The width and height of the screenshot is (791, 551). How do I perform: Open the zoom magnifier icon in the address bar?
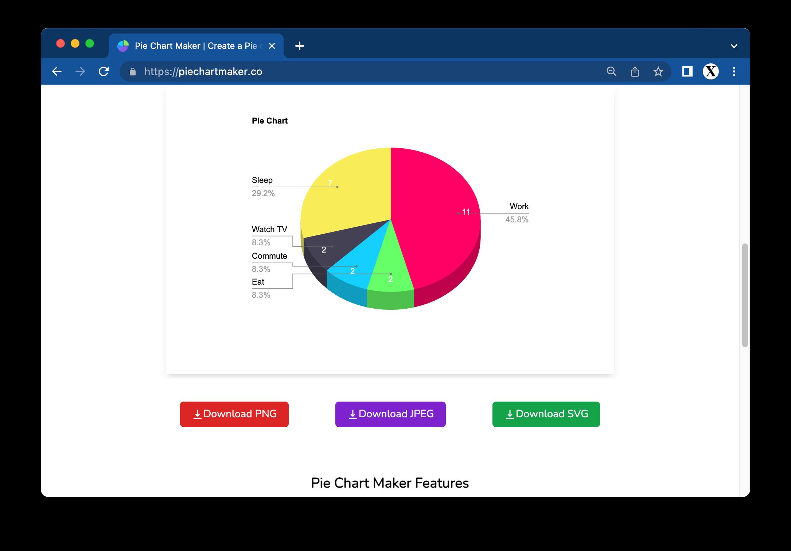coord(611,71)
